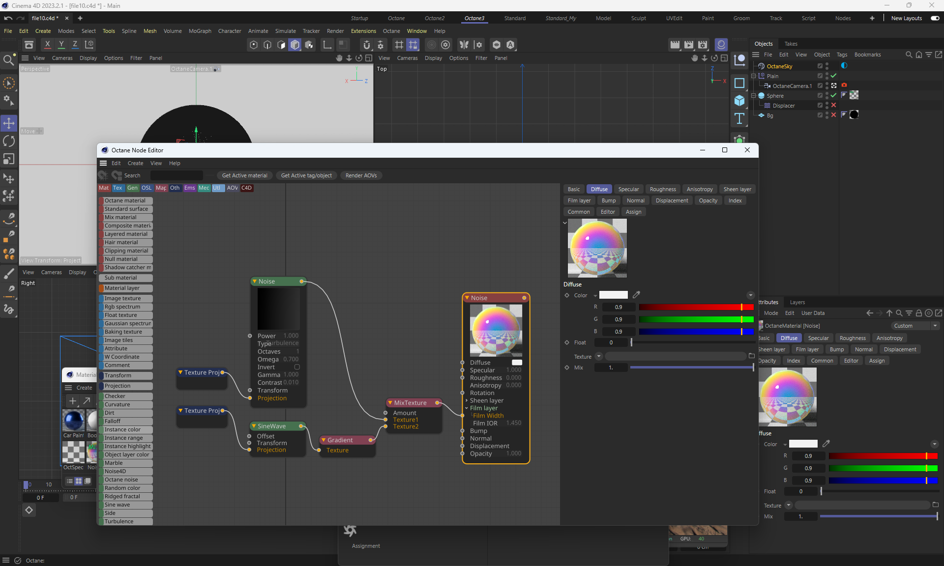Image resolution: width=944 pixels, height=566 pixels.
Task: Click the undo arrow icon
Action: pos(8,18)
